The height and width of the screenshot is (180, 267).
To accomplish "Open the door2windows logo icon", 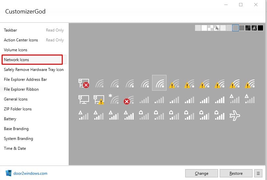I will [x=9, y=173].
